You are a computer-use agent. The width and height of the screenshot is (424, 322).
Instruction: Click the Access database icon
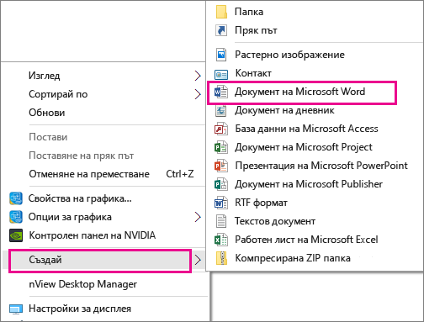pos(221,129)
